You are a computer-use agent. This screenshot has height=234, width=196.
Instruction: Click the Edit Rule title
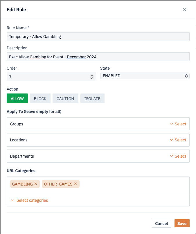tap(16, 10)
